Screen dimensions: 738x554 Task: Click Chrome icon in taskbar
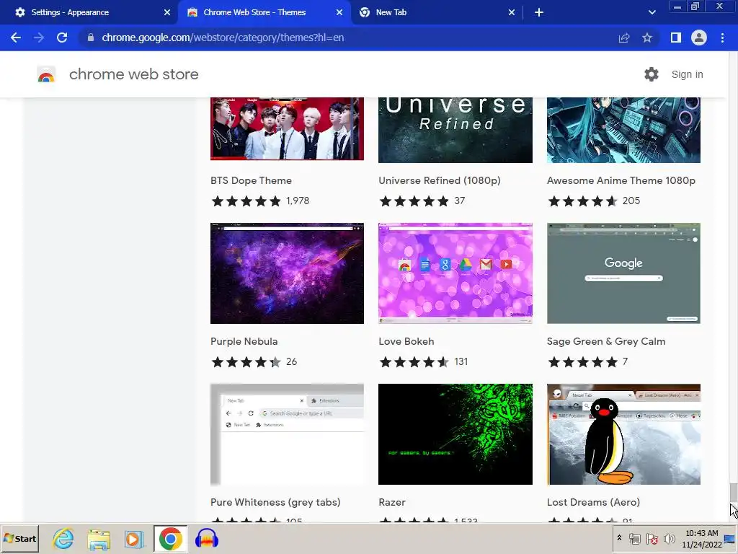170,539
